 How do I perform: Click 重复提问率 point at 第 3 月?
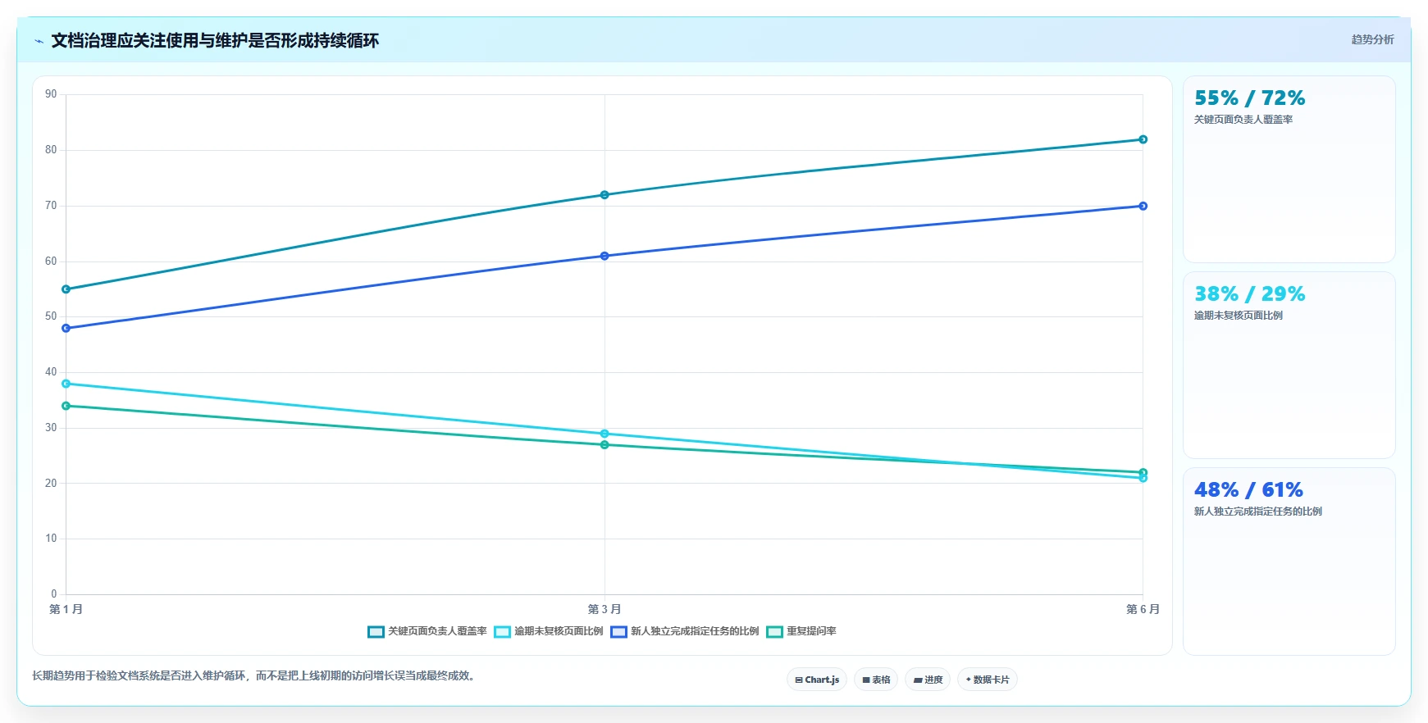(x=605, y=445)
